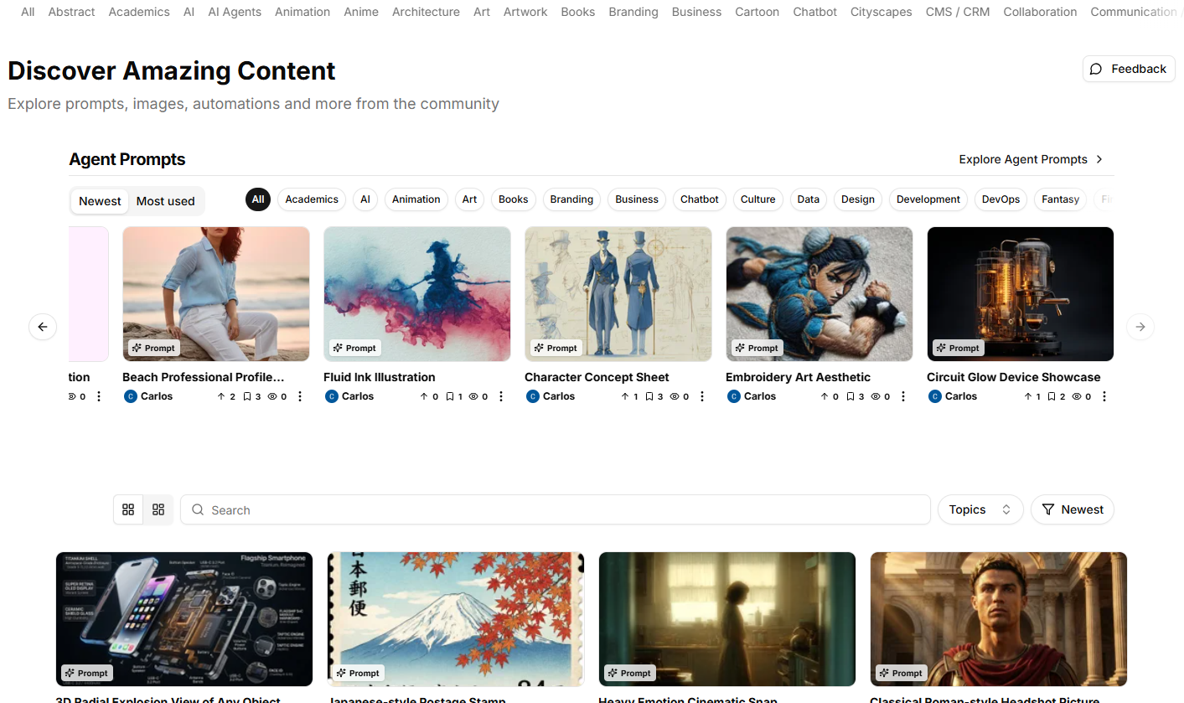Image resolution: width=1184 pixels, height=703 pixels.
Task: Open Embroidery Art Aesthetic prompt title
Action: pyautogui.click(x=798, y=377)
